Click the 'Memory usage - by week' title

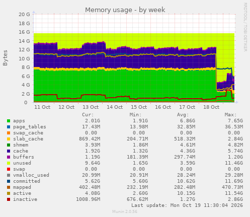pyautogui.click(x=125, y=10)
